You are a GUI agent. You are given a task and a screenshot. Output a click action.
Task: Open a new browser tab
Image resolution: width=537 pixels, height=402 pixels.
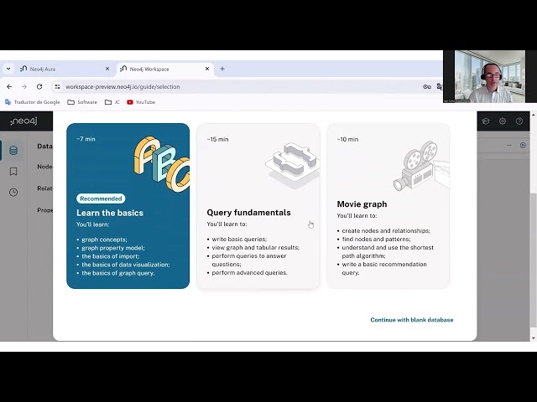(x=222, y=69)
